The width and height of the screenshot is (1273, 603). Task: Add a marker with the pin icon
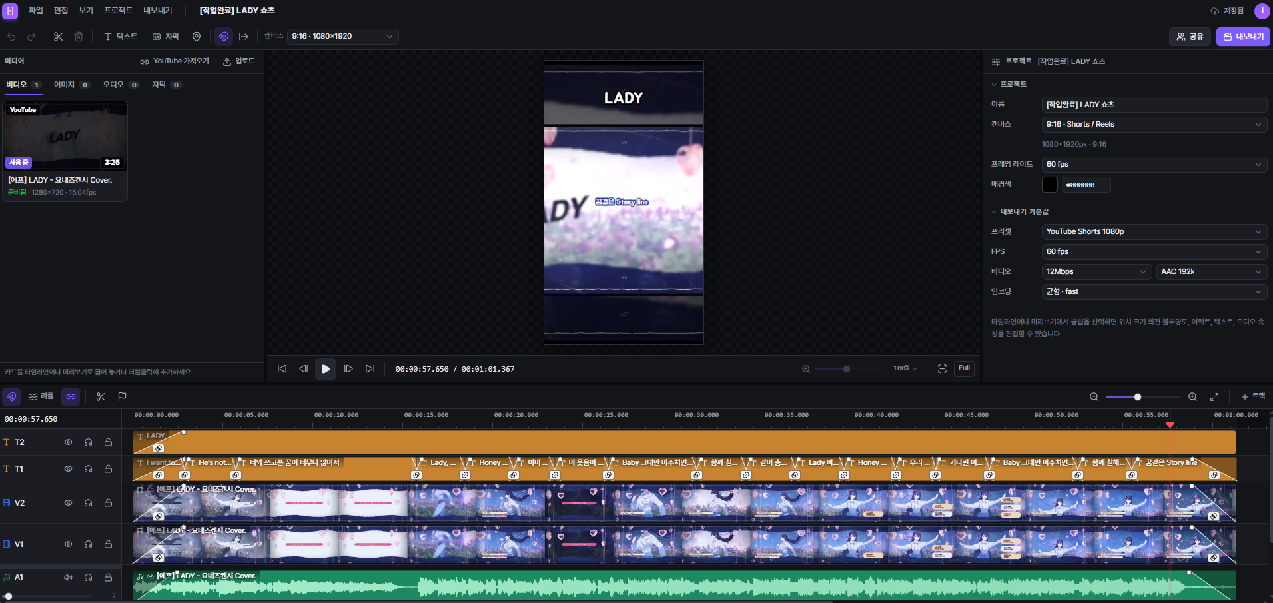click(x=197, y=37)
